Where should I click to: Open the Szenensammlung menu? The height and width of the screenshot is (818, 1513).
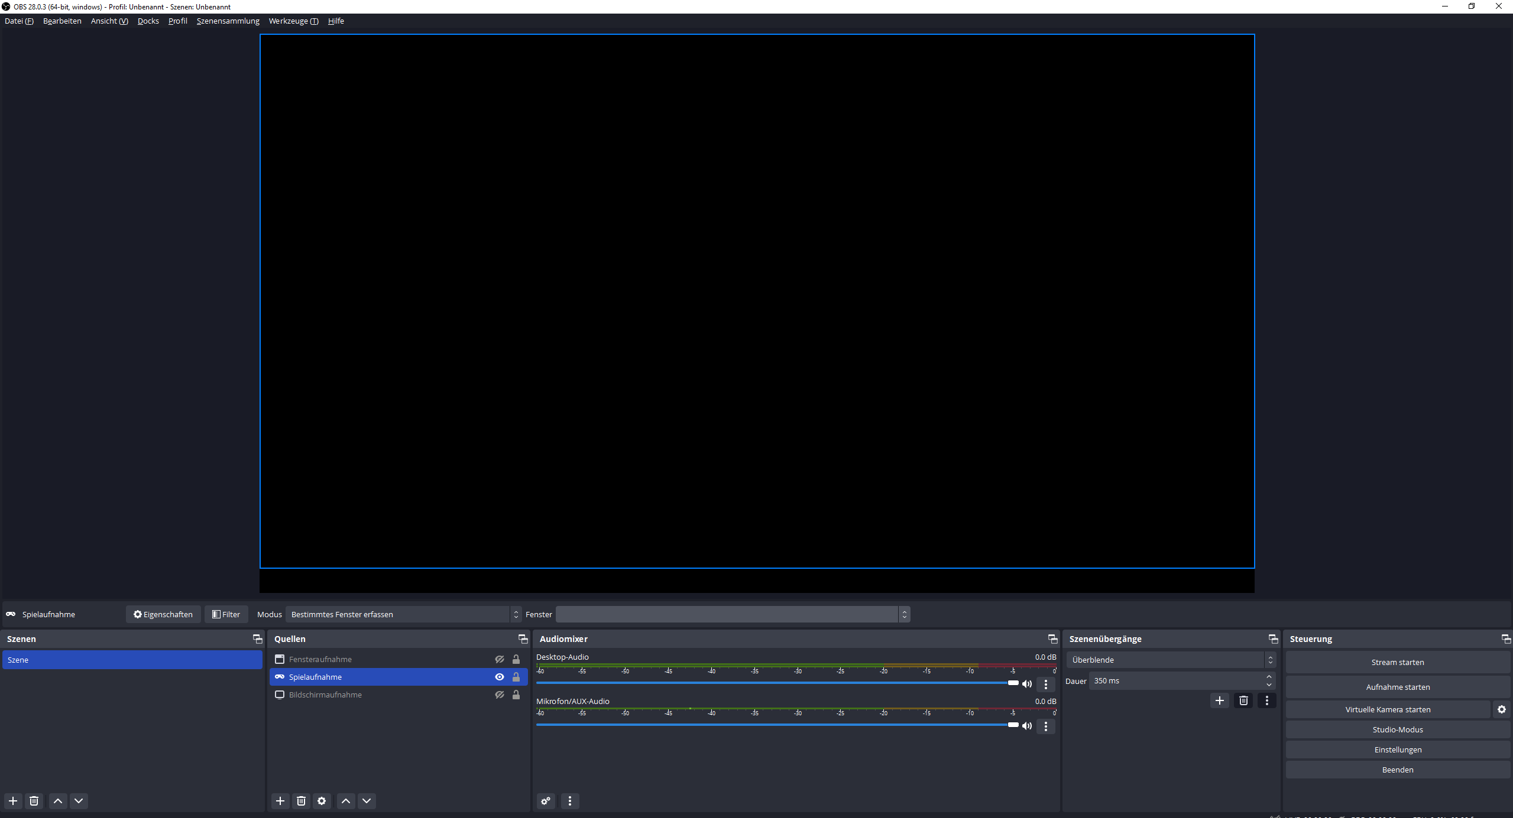(x=228, y=21)
